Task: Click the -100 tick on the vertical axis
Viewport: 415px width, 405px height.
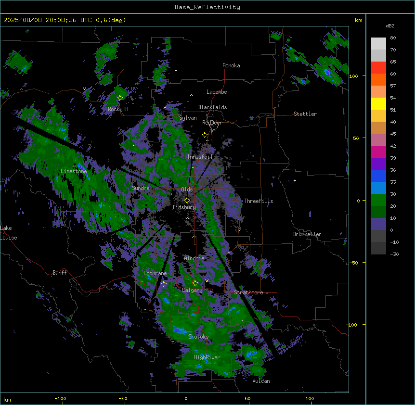Action: (352, 325)
